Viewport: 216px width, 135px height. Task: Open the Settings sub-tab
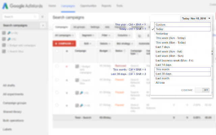point(95,27)
